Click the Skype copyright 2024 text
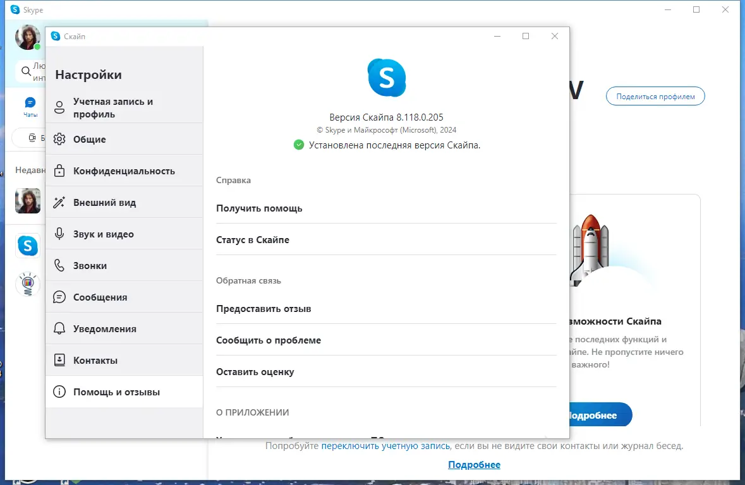Viewport: 745px width, 485px height. point(386,129)
